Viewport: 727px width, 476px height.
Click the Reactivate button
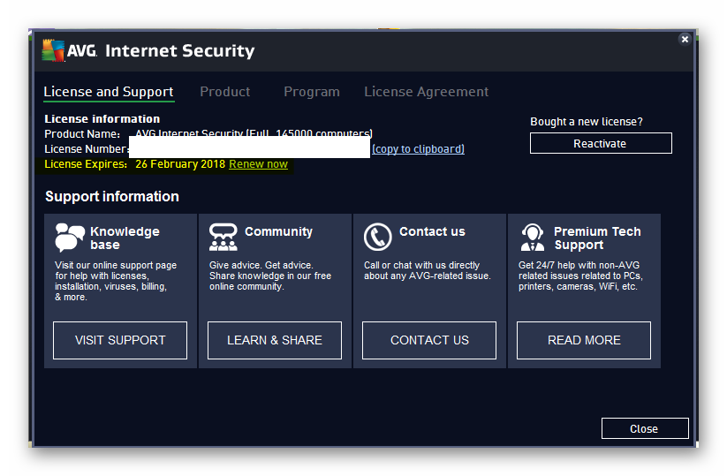point(601,143)
